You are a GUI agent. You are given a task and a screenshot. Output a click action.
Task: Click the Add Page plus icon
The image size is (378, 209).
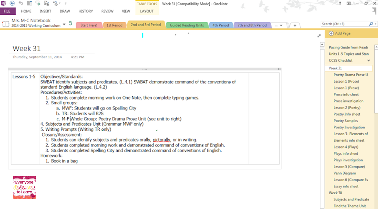coord(331,33)
